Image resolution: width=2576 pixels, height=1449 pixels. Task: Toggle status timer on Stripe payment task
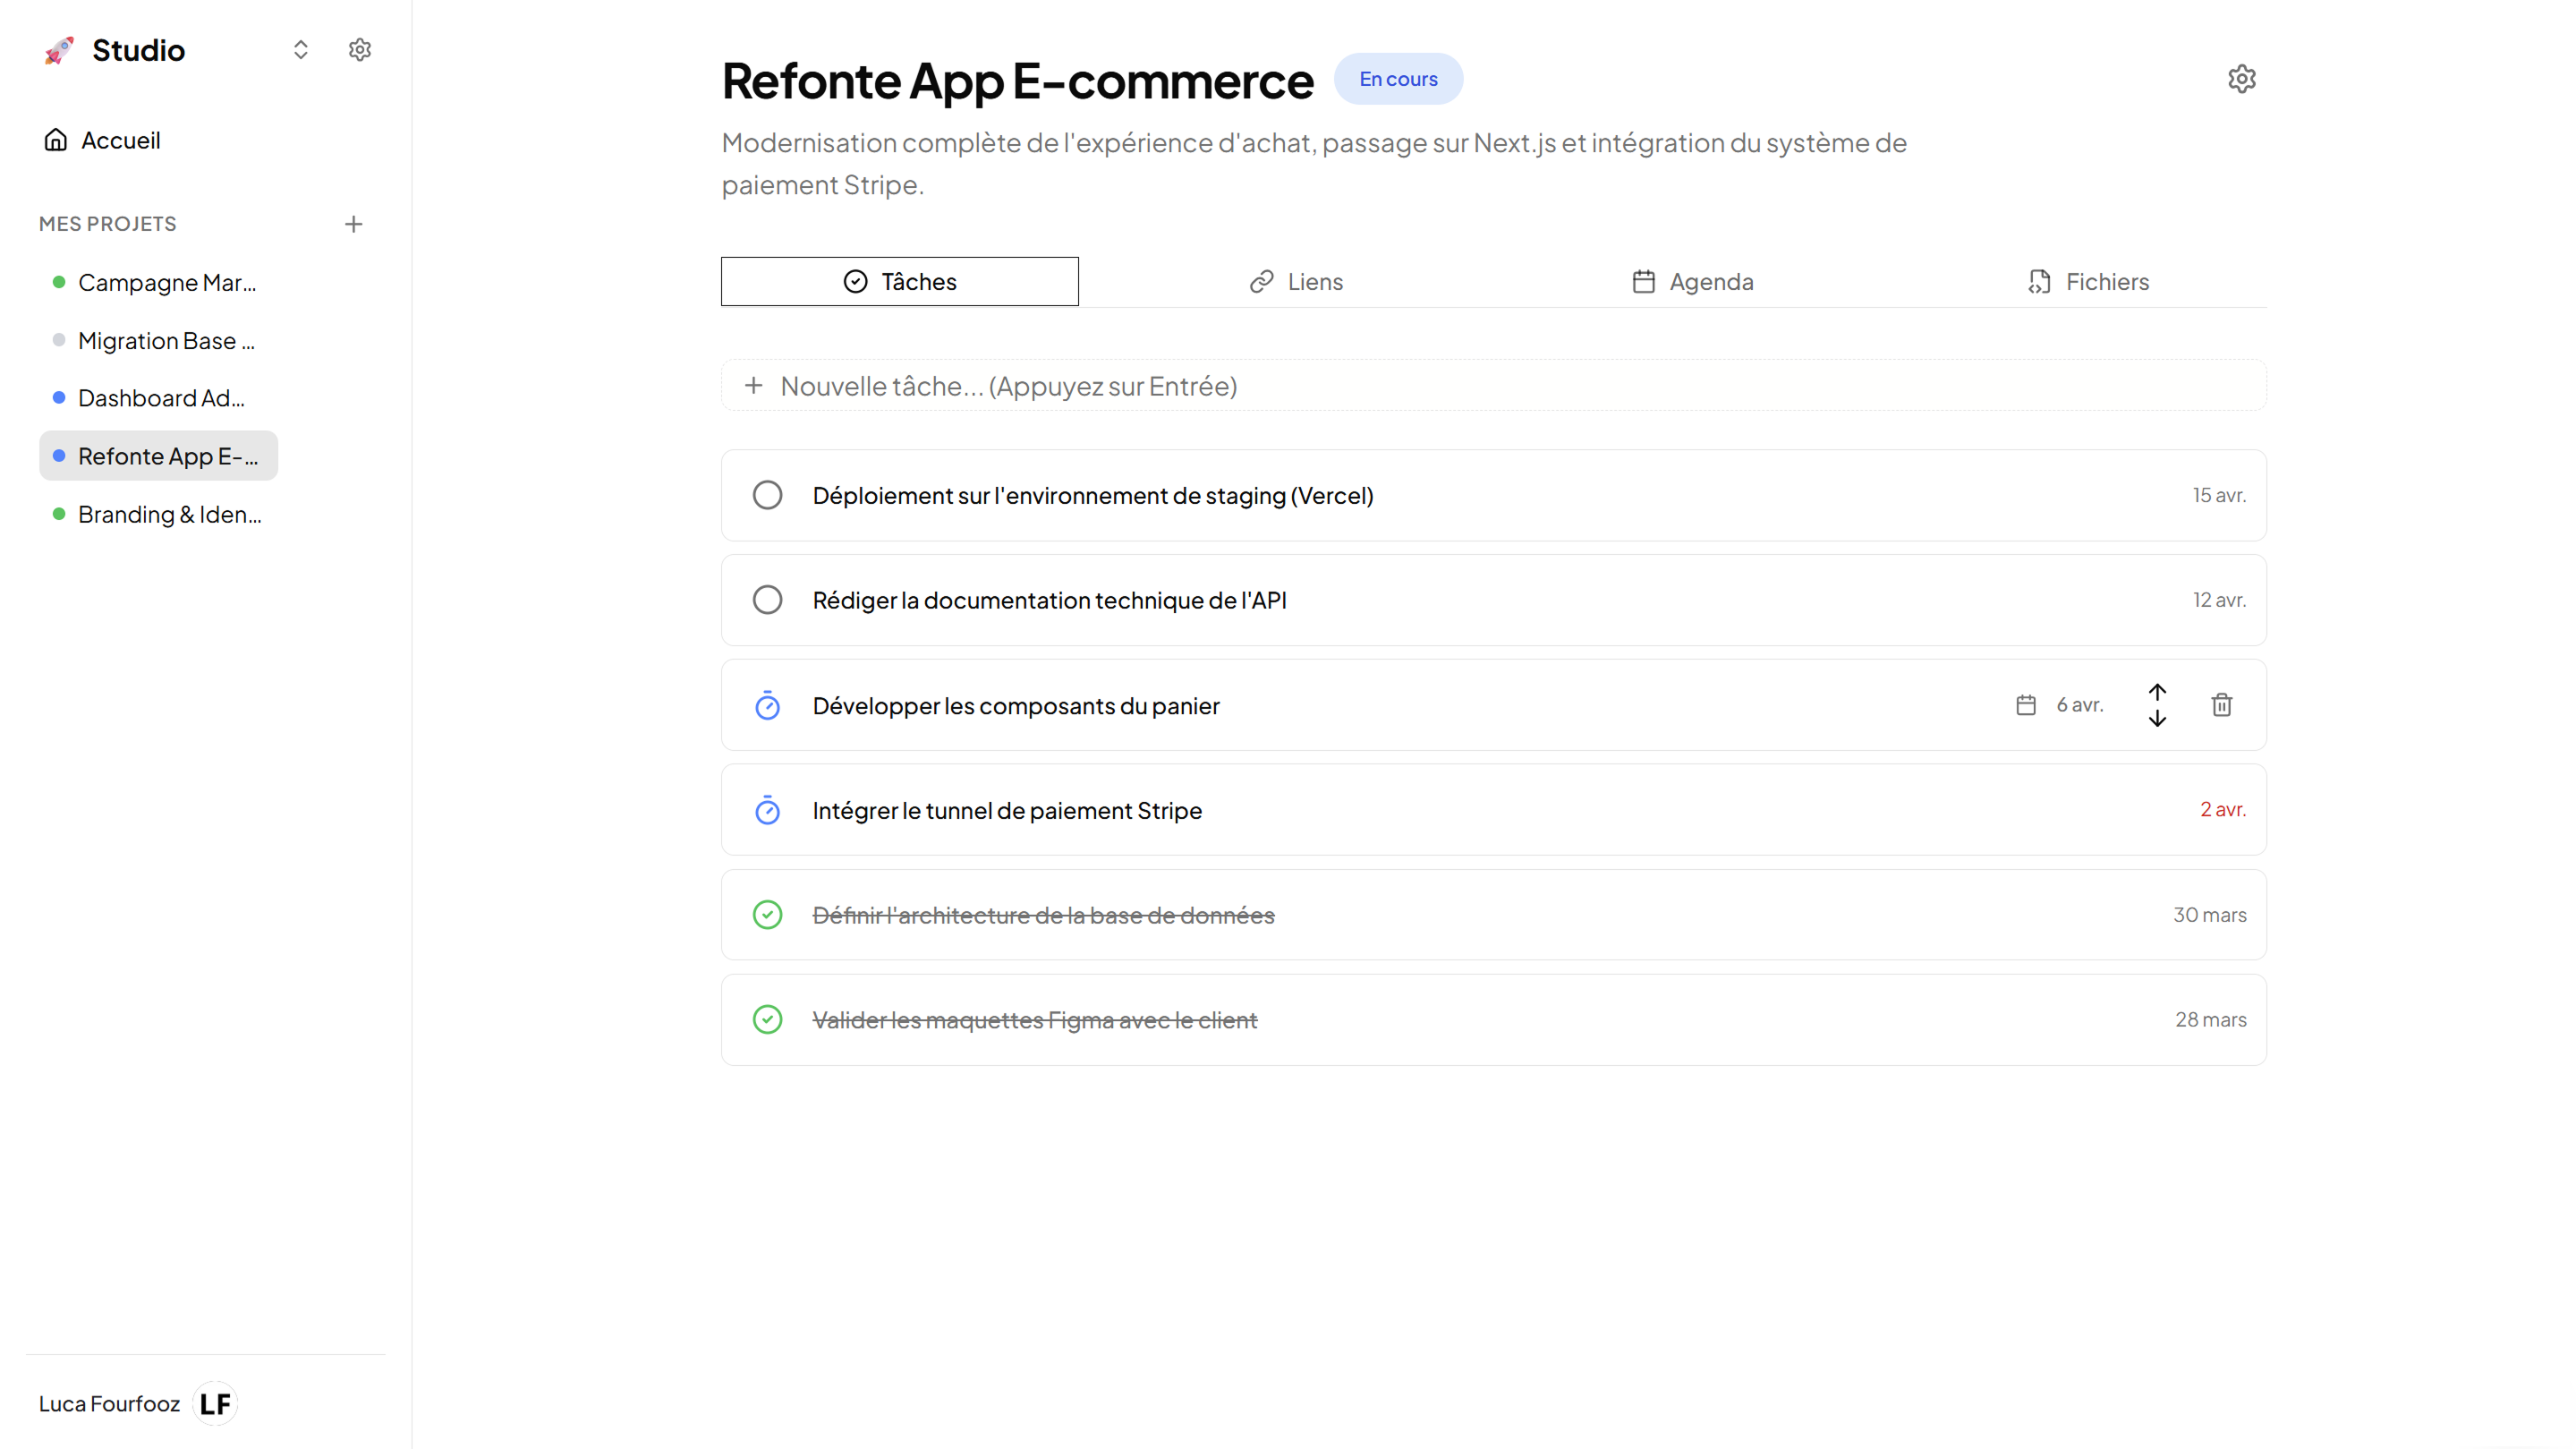click(767, 810)
